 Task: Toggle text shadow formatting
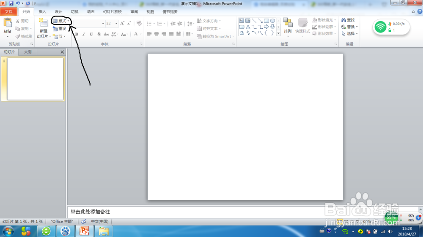tap(99, 34)
